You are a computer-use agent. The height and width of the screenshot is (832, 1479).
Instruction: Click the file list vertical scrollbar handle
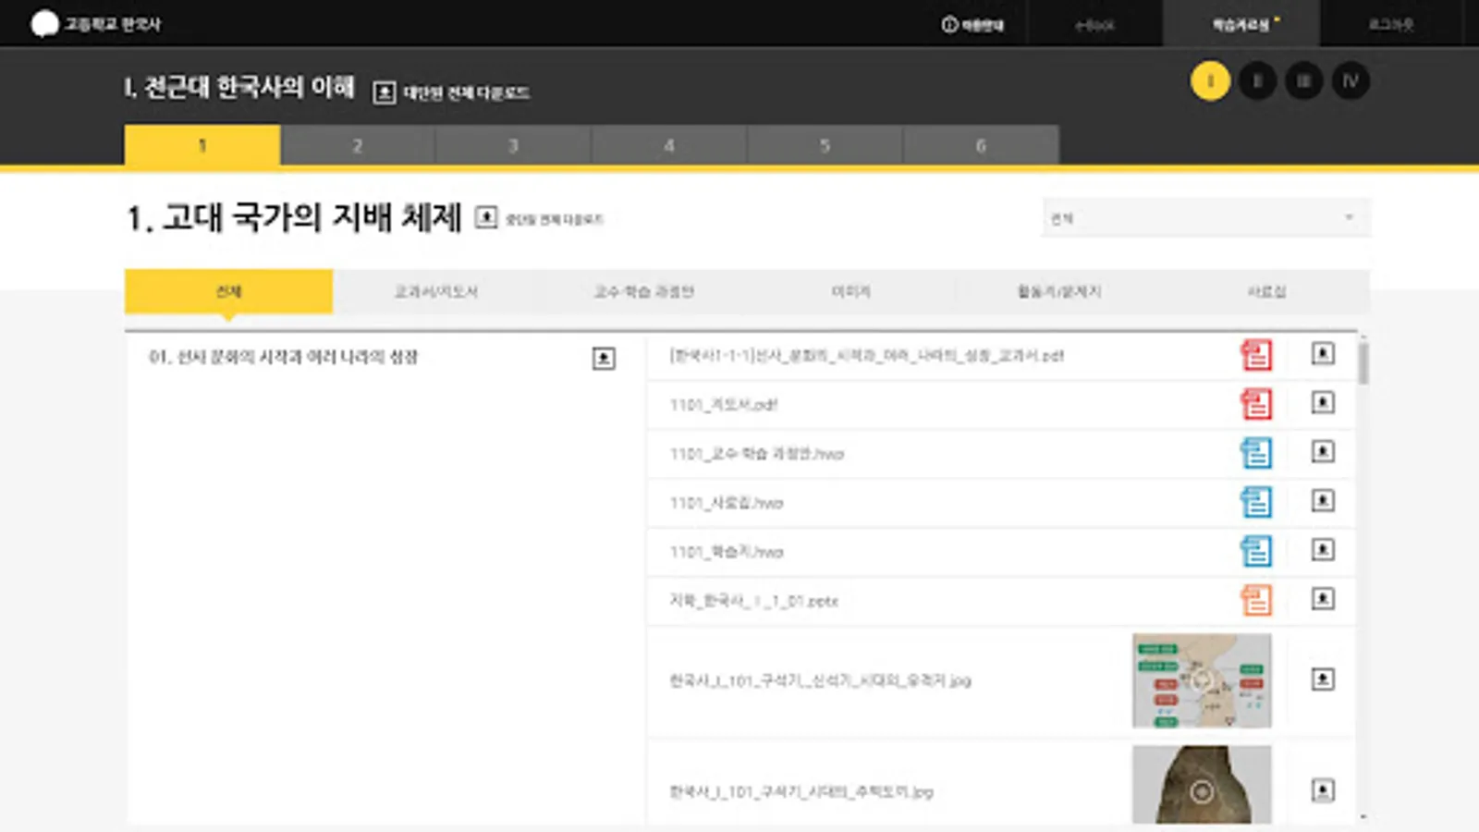pos(1363,362)
